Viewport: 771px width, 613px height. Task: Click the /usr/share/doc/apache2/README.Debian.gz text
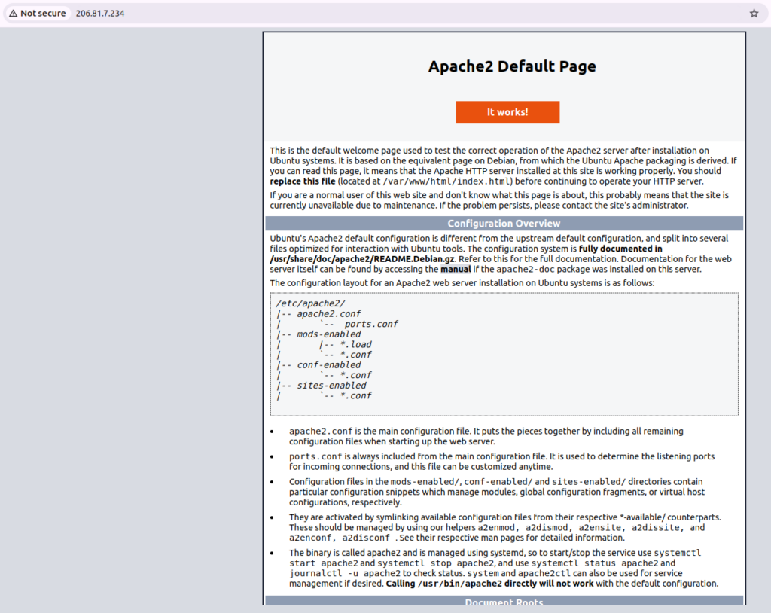pos(362,259)
